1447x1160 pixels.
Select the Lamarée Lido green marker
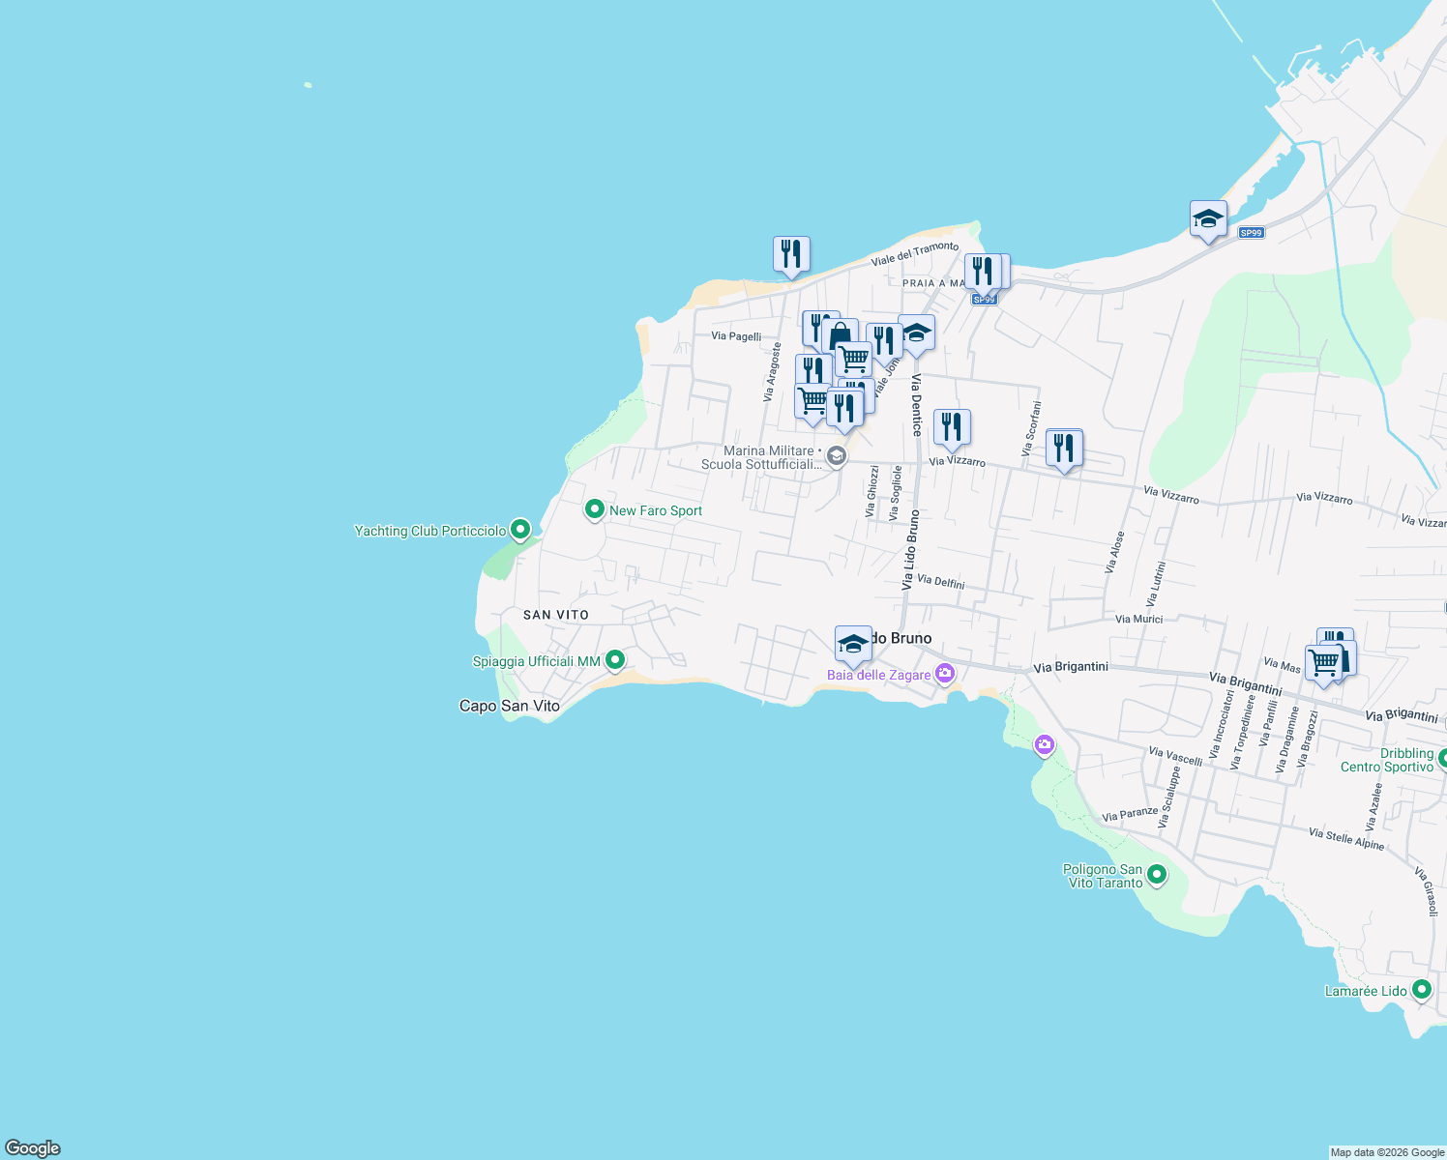point(1420,989)
